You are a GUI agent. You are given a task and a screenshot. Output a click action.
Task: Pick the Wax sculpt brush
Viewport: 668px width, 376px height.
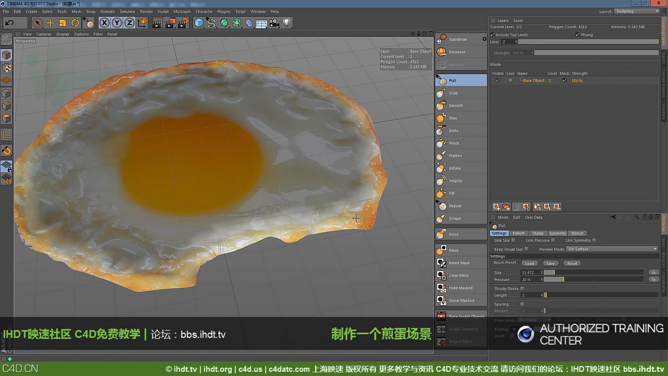[461, 118]
